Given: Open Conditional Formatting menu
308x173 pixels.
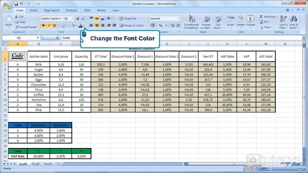Looking at the screenshot, I should click(191, 22).
